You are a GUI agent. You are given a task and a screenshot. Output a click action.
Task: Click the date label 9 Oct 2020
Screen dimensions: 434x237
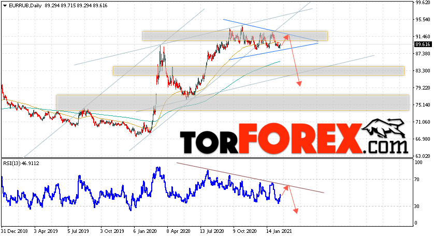(x=245, y=231)
